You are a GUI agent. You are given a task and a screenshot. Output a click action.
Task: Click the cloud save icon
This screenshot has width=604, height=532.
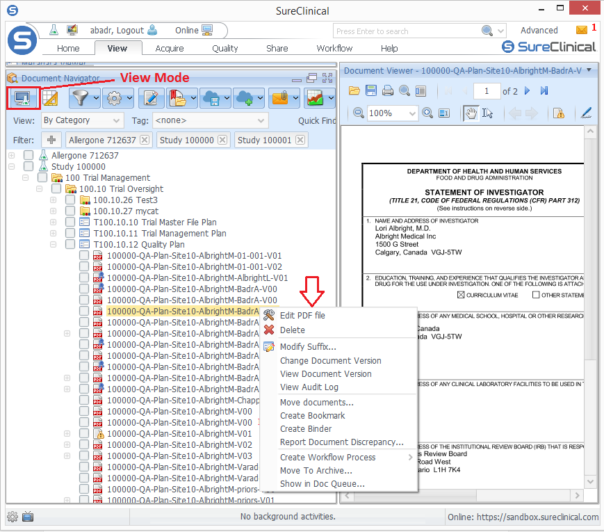(211, 98)
